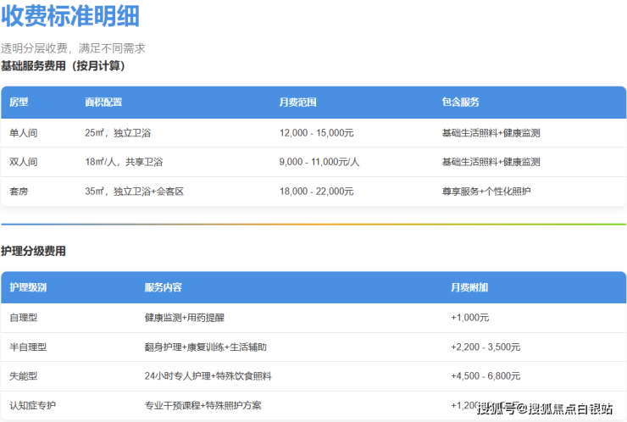Image resolution: width=627 pixels, height=422 pixels.
Task: Click the +4,500 - 6,800元 surcharge cell
Action: click(486, 376)
